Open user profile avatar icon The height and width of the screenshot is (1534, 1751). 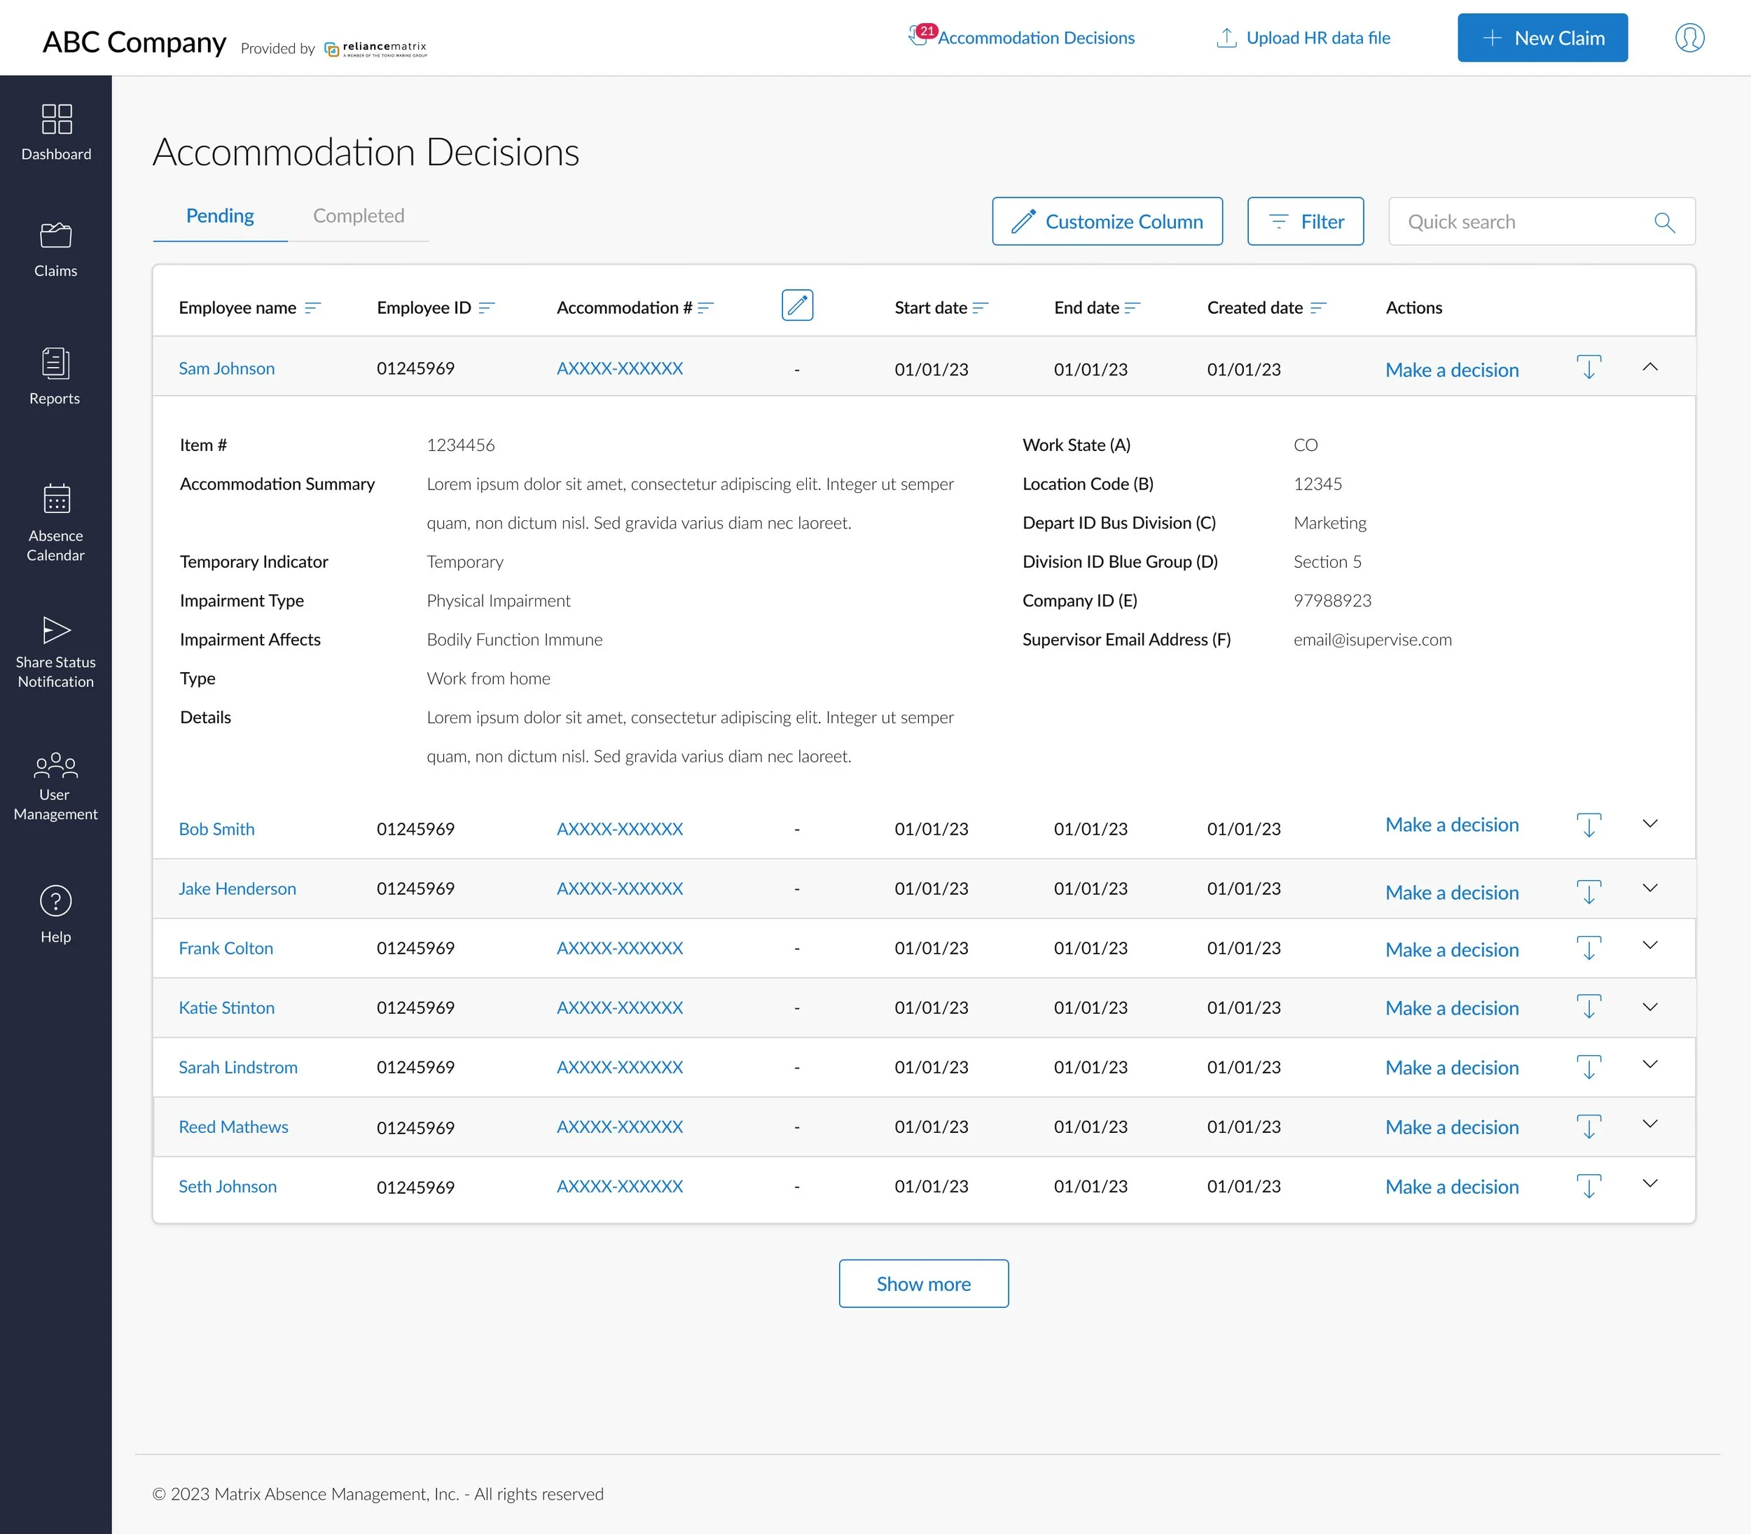(1689, 38)
